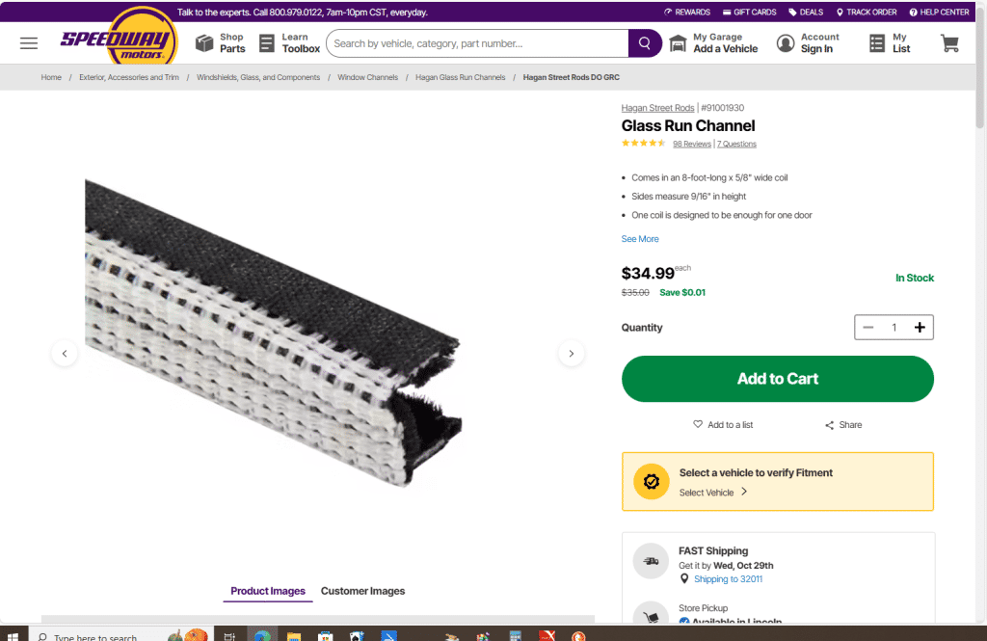Switch to Customer Images tab
The image size is (987, 641).
pos(362,591)
